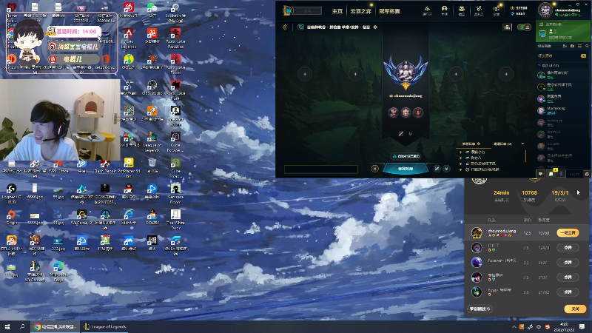The image size is (592, 333).
Task: Click the round icon right of the pencil icon
Action: [446, 169]
